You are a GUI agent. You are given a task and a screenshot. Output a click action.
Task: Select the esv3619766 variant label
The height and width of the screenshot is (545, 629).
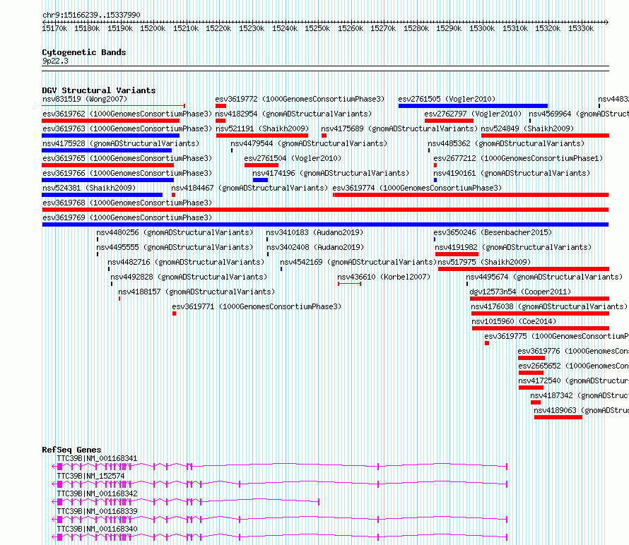click(x=127, y=173)
